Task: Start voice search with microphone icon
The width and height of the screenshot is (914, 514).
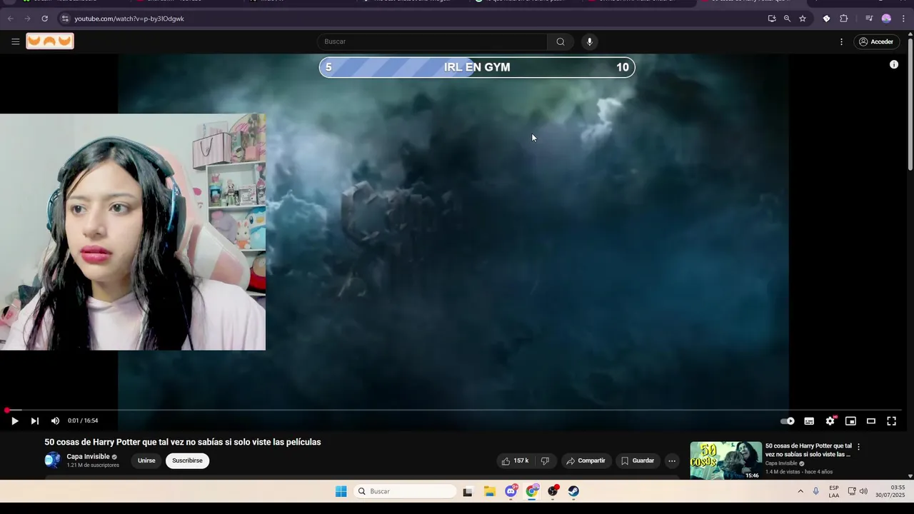Action: pyautogui.click(x=589, y=41)
